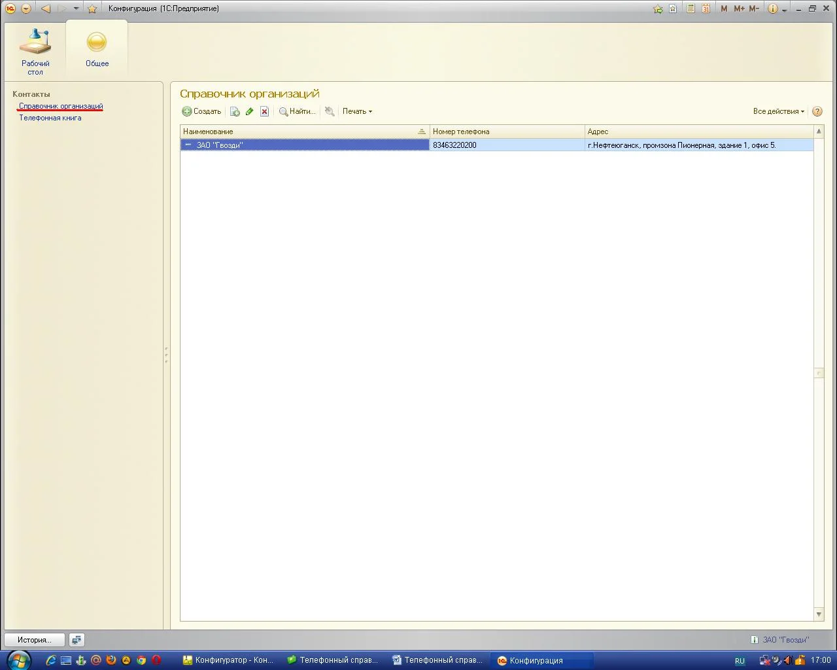Image resolution: width=837 pixels, height=670 pixels.
Task: Open Телефонная книга link
Action: point(50,118)
